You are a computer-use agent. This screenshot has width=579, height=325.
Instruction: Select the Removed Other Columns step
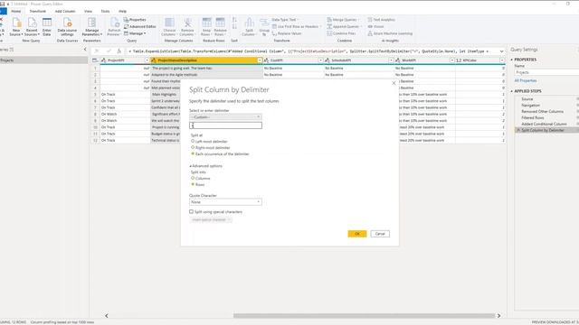[543, 111]
